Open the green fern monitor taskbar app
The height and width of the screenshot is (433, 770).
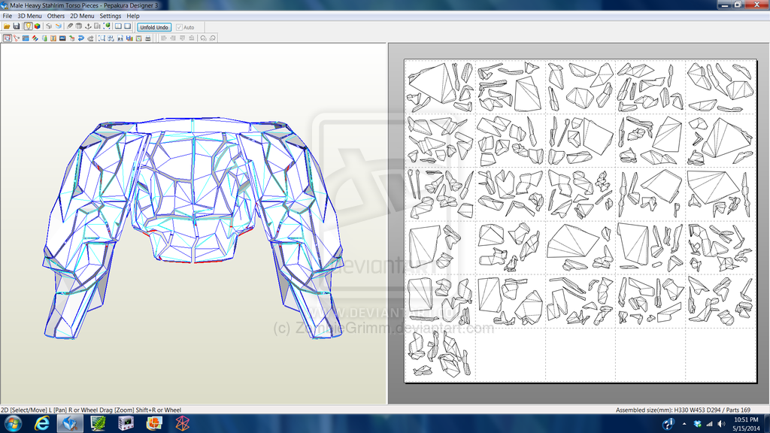tap(98, 423)
